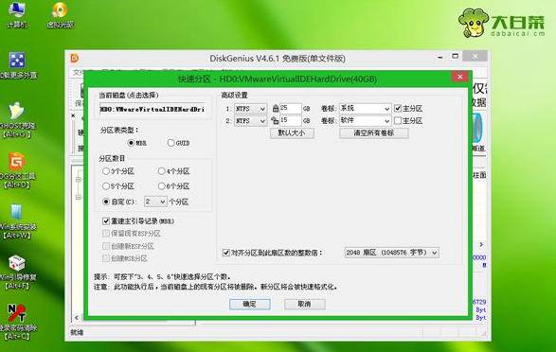
Task: Open the virtual CD drive desktop icon
Action: tap(61, 14)
